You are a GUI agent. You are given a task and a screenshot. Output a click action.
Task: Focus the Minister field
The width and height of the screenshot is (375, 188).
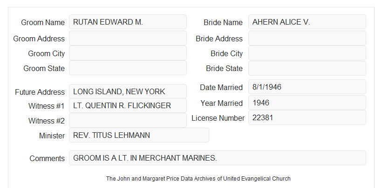click(139, 135)
